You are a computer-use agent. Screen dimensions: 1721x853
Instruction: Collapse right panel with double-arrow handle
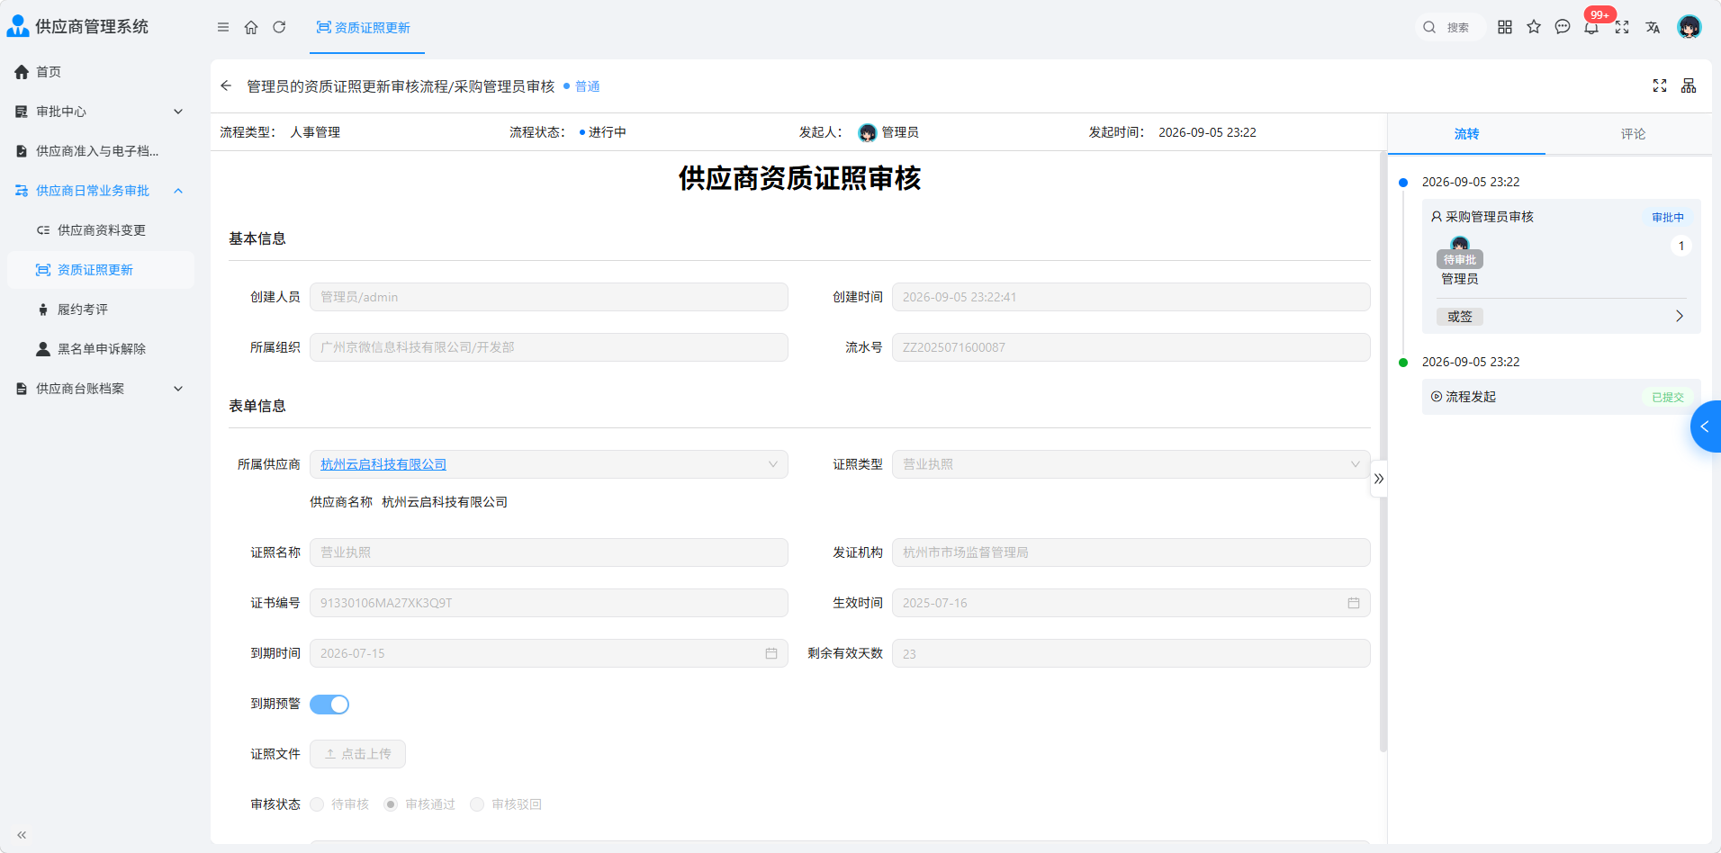point(1379,479)
